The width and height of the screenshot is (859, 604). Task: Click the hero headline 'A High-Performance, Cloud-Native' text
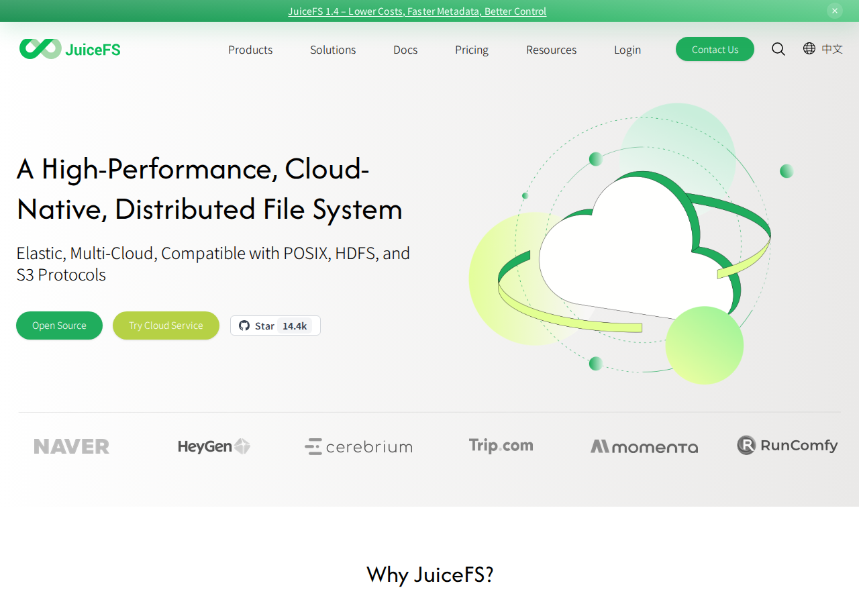[x=209, y=189]
